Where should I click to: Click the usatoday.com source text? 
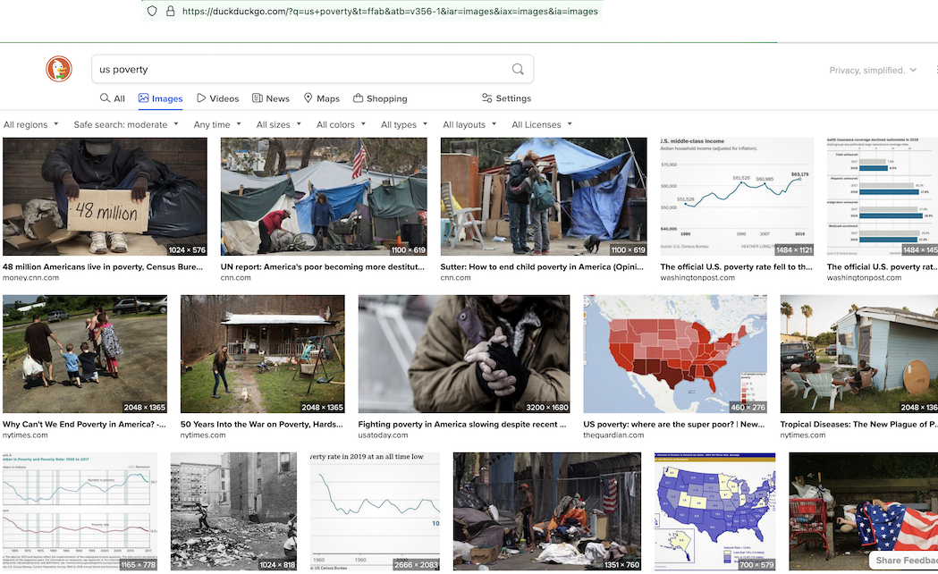pyautogui.click(x=383, y=435)
